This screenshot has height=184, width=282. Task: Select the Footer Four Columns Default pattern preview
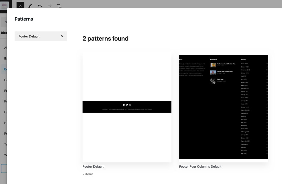223,107
